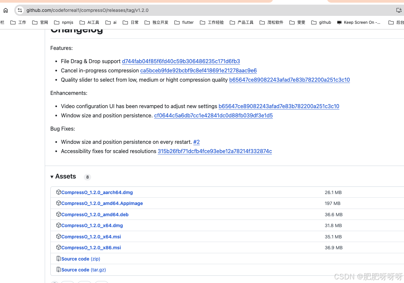Click package icon beside CompressO_1.2.0_x64.msi
The image size is (404, 283).
[59, 236]
